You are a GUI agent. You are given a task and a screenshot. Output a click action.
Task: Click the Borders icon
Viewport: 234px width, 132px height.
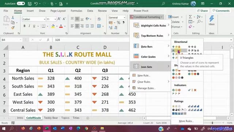click(x=44, y=26)
